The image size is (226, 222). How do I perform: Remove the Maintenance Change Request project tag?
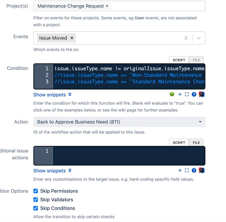[107, 6]
